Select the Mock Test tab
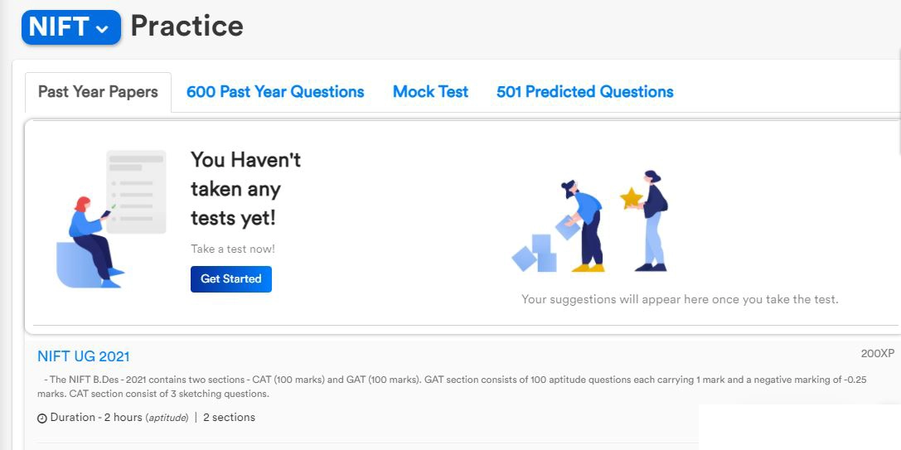 [430, 92]
